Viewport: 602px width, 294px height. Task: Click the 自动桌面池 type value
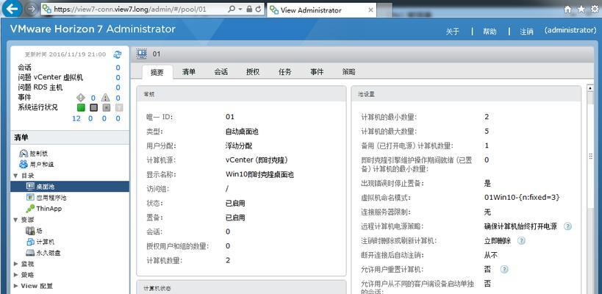(242, 132)
